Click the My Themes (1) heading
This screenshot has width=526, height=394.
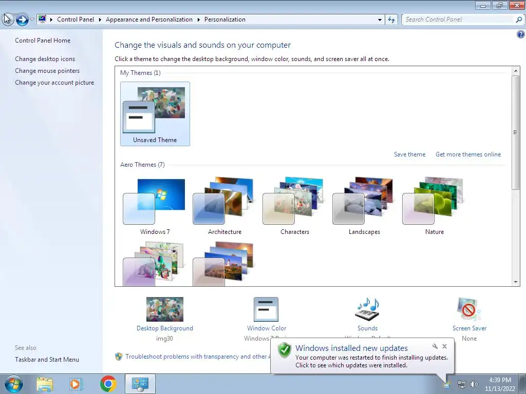(140, 73)
